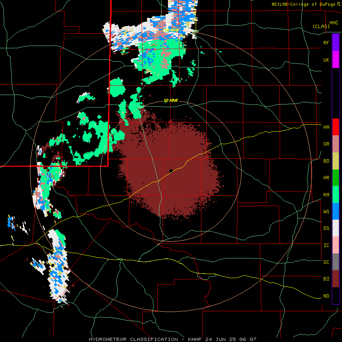Click the UK legend label
Screen dimensions: 342x342
coord(326,60)
